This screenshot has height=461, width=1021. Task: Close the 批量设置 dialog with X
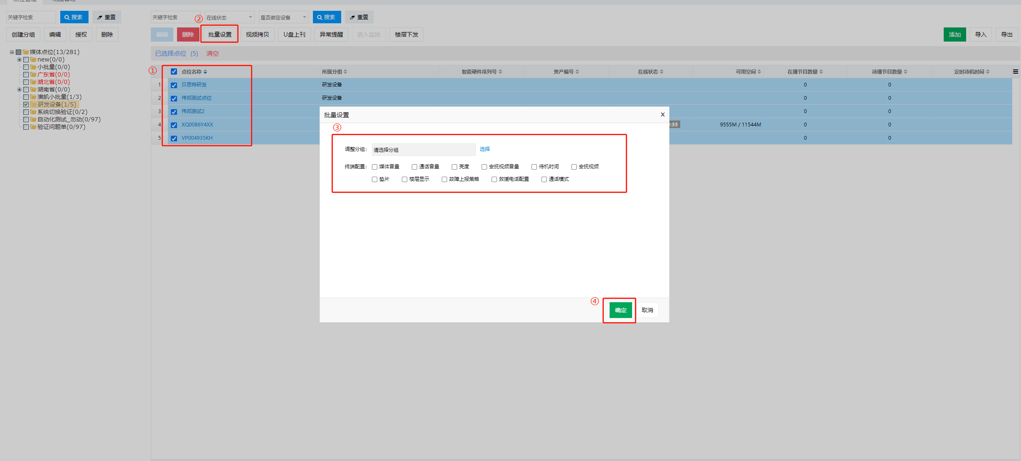point(662,115)
